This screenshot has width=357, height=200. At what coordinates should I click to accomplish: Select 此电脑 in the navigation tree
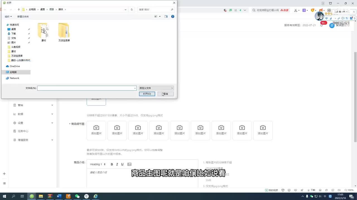pos(13,72)
